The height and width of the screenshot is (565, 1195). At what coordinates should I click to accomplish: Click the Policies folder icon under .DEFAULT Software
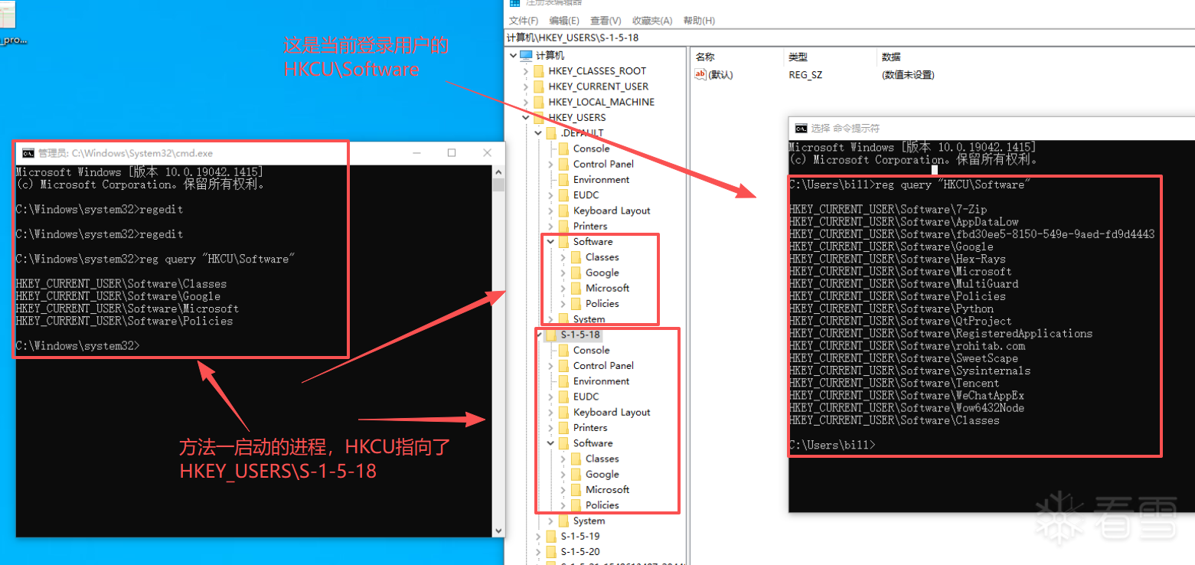click(576, 303)
